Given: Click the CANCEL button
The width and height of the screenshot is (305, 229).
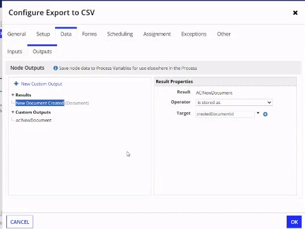Looking at the screenshot, I should tap(20, 222).
